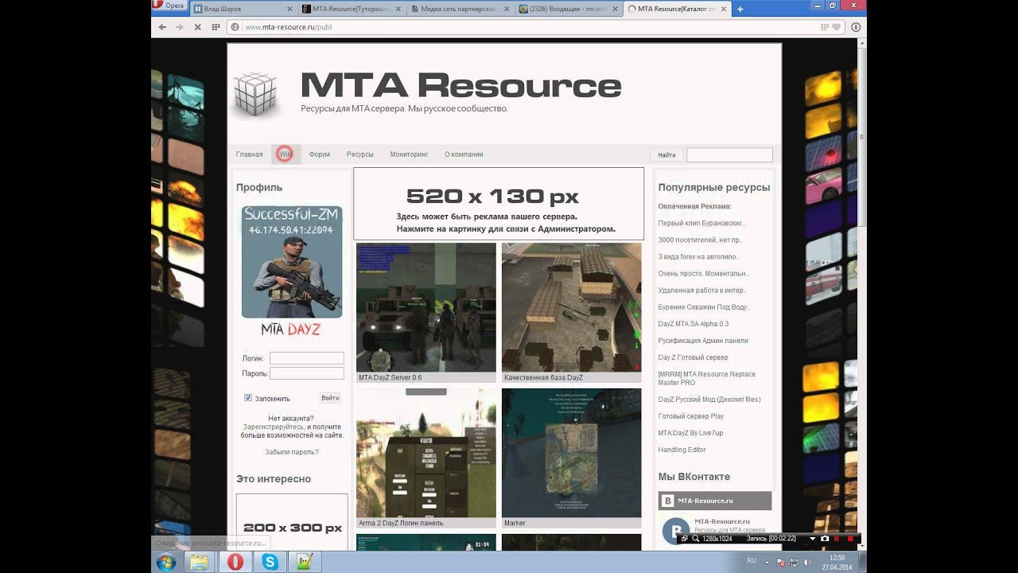Click the MTA Resource cube logo
1018x573 pixels.
(255, 94)
